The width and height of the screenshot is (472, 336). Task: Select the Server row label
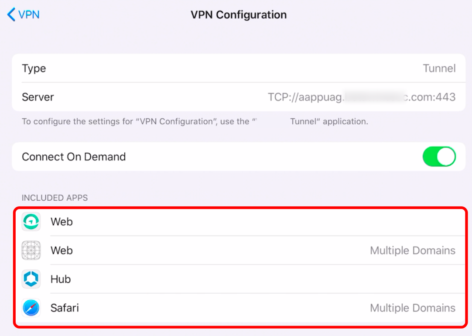click(x=38, y=97)
